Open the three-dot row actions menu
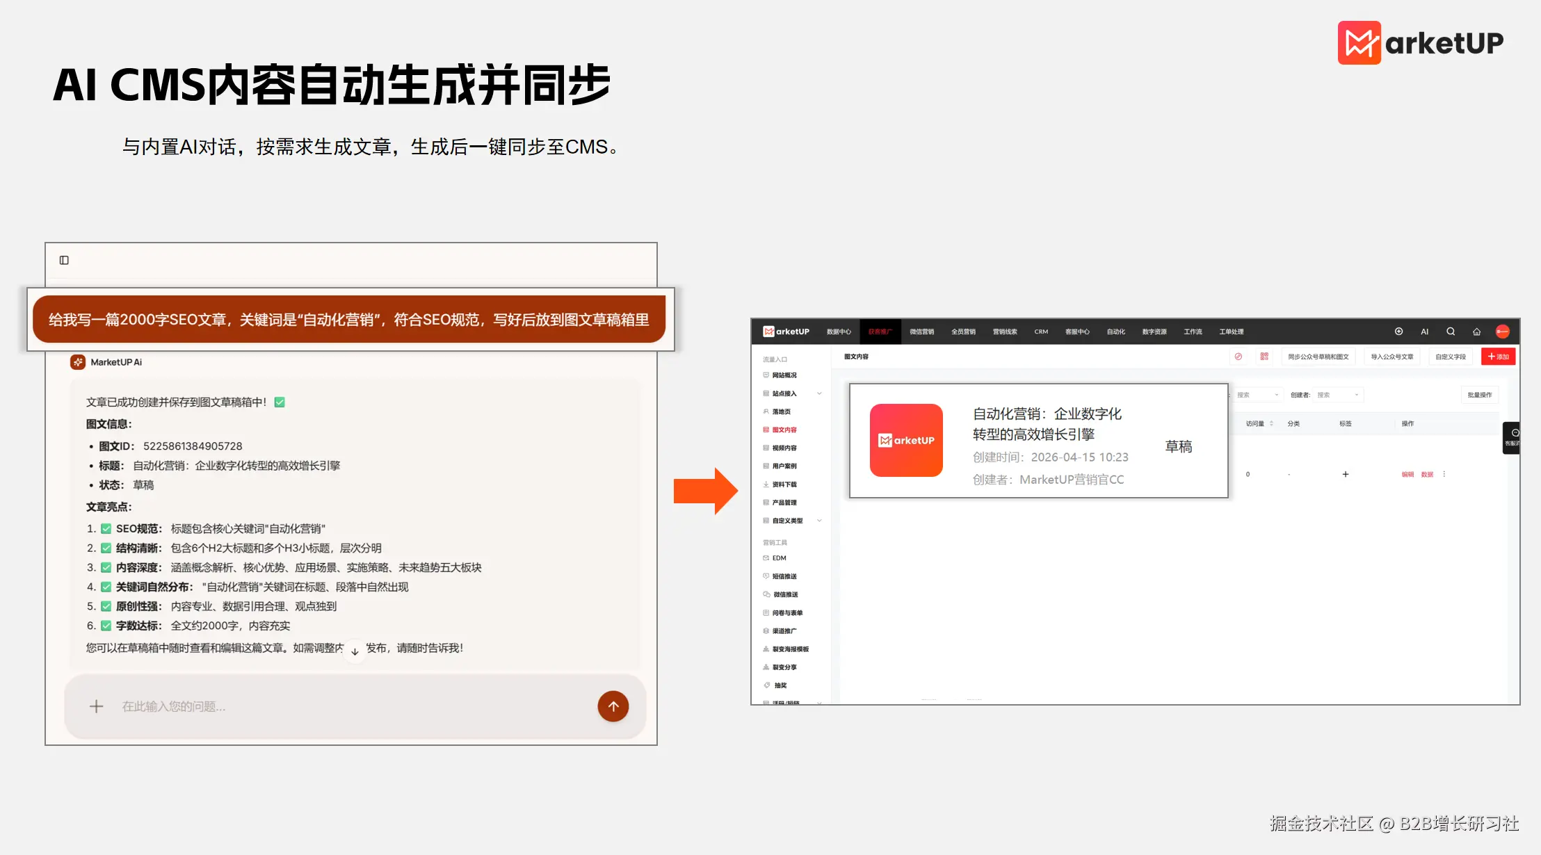The width and height of the screenshot is (1541, 855). tap(1444, 474)
